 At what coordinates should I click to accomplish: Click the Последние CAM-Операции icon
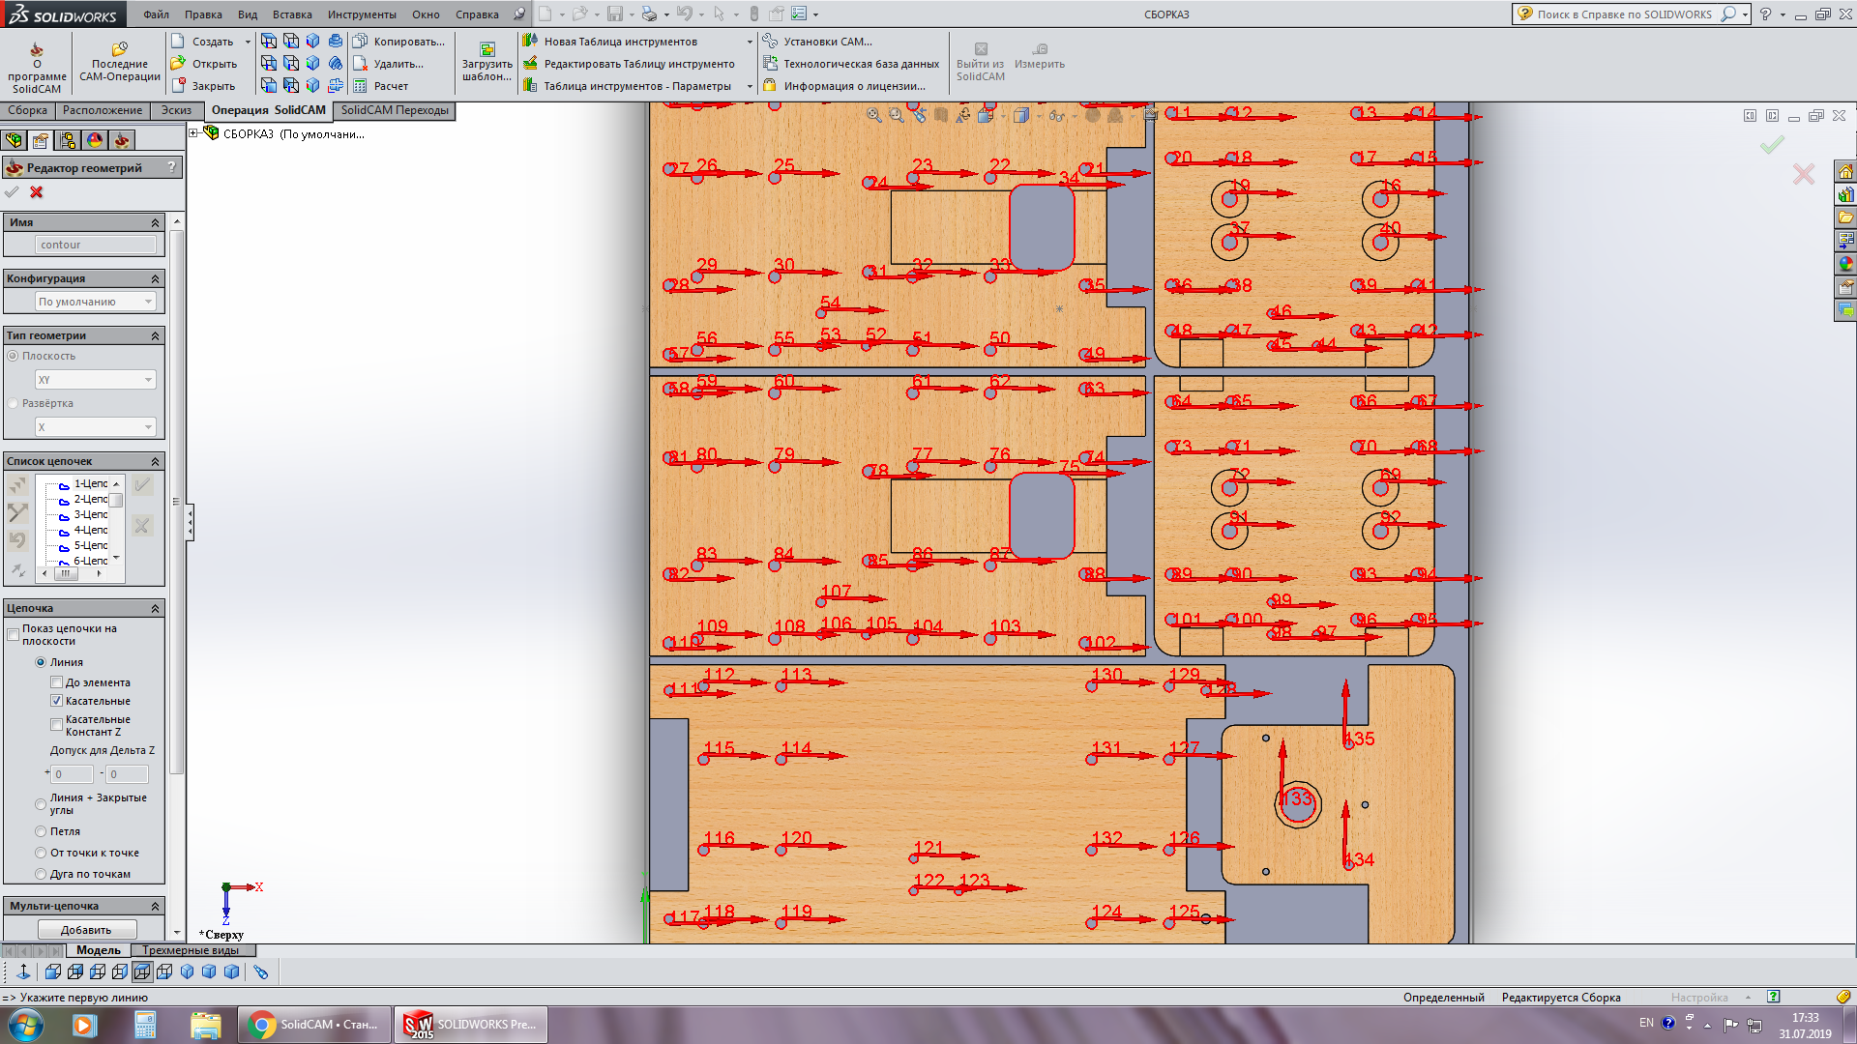click(x=120, y=49)
